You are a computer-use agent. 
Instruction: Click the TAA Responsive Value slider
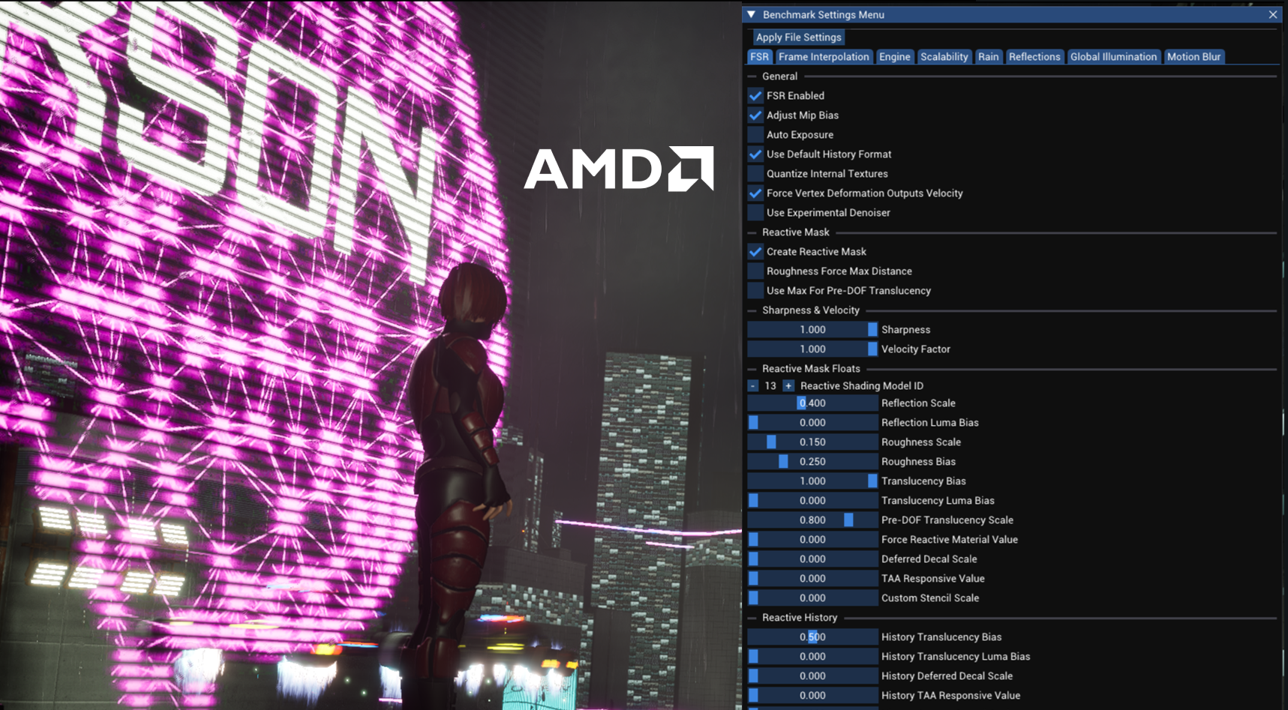click(812, 578)
